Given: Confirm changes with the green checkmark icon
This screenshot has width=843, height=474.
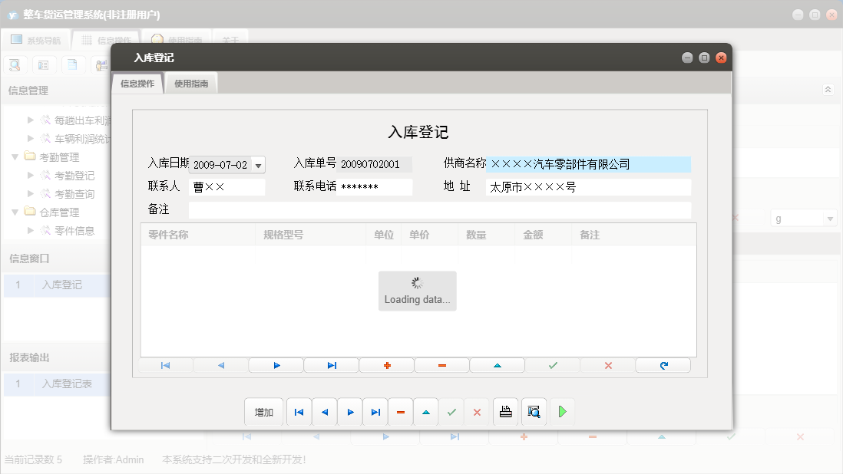Looking at the screenshot, I should point(552,365).
